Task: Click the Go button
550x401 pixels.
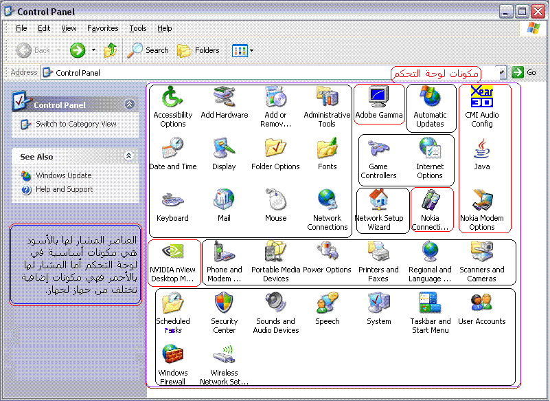Action: click(524, 72)
